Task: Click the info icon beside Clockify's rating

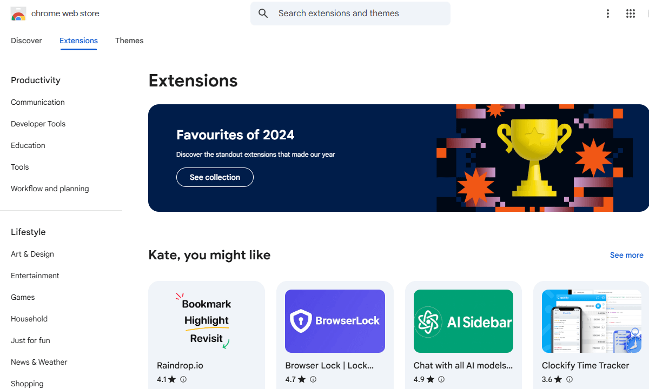Action: pos(569,379)
